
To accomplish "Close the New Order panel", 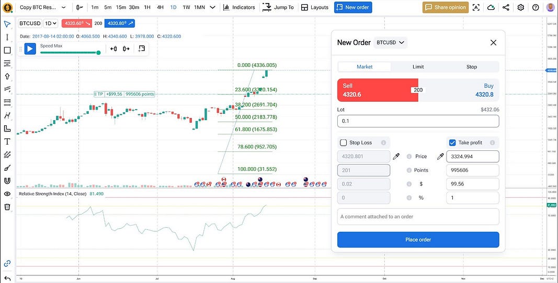I will click(493, 43).
